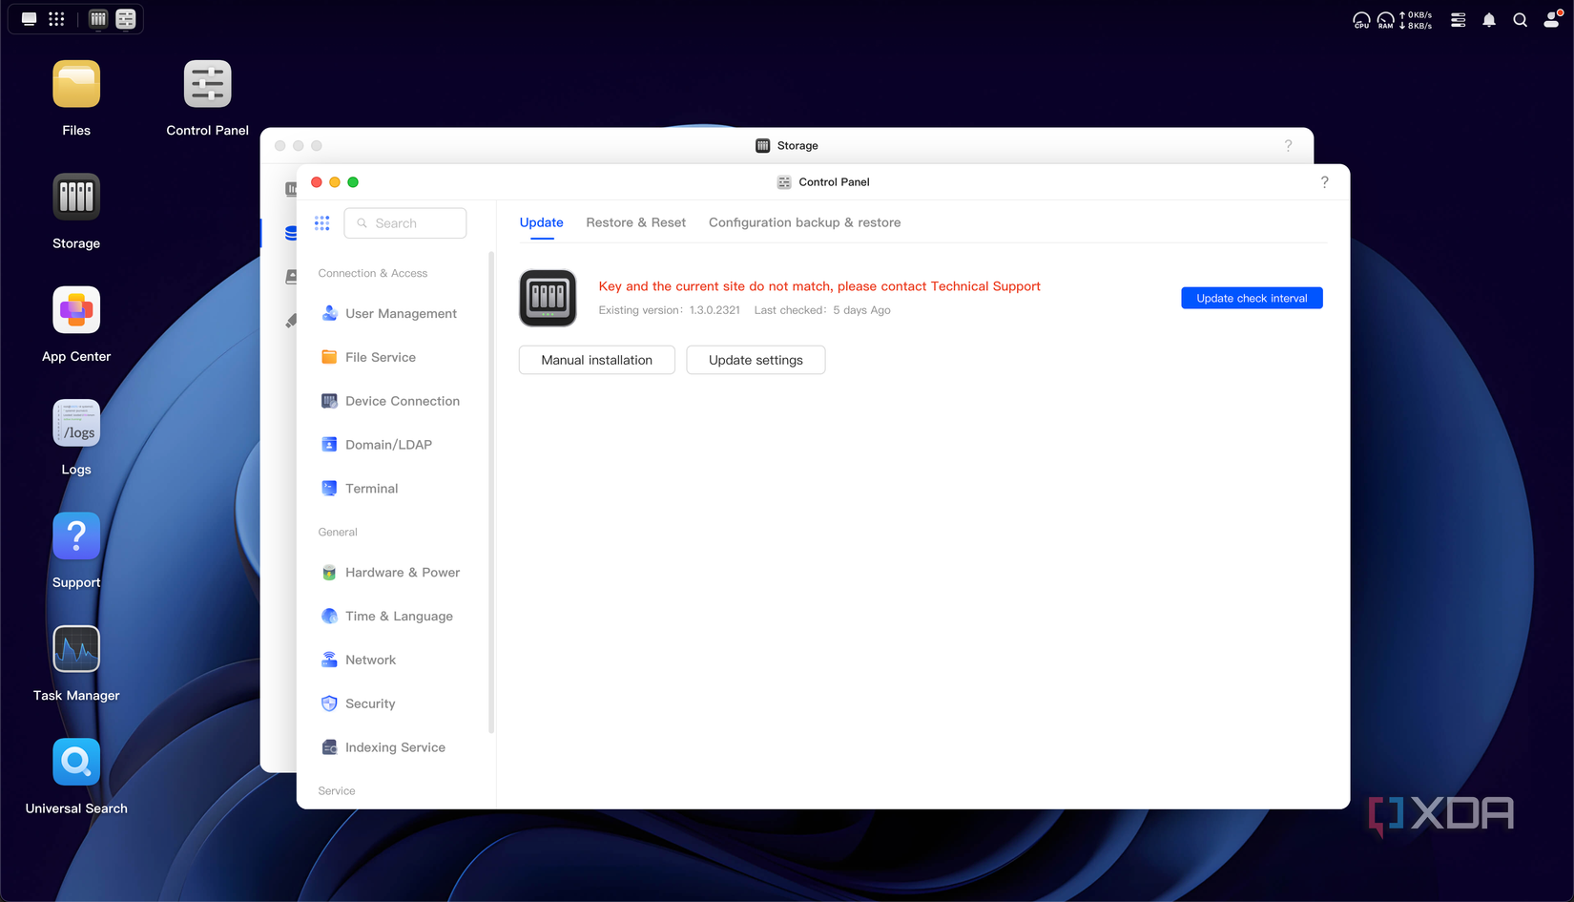Launch Task Manager from desktop
This screenshot has height=902, width=1574.
[x=76, y=650]
